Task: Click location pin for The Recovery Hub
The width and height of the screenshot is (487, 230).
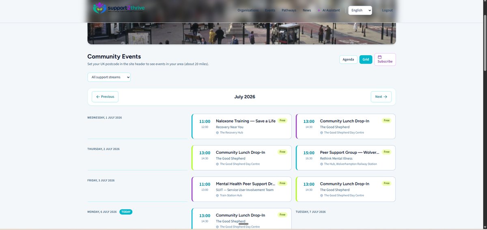Action: click(218, 133)
